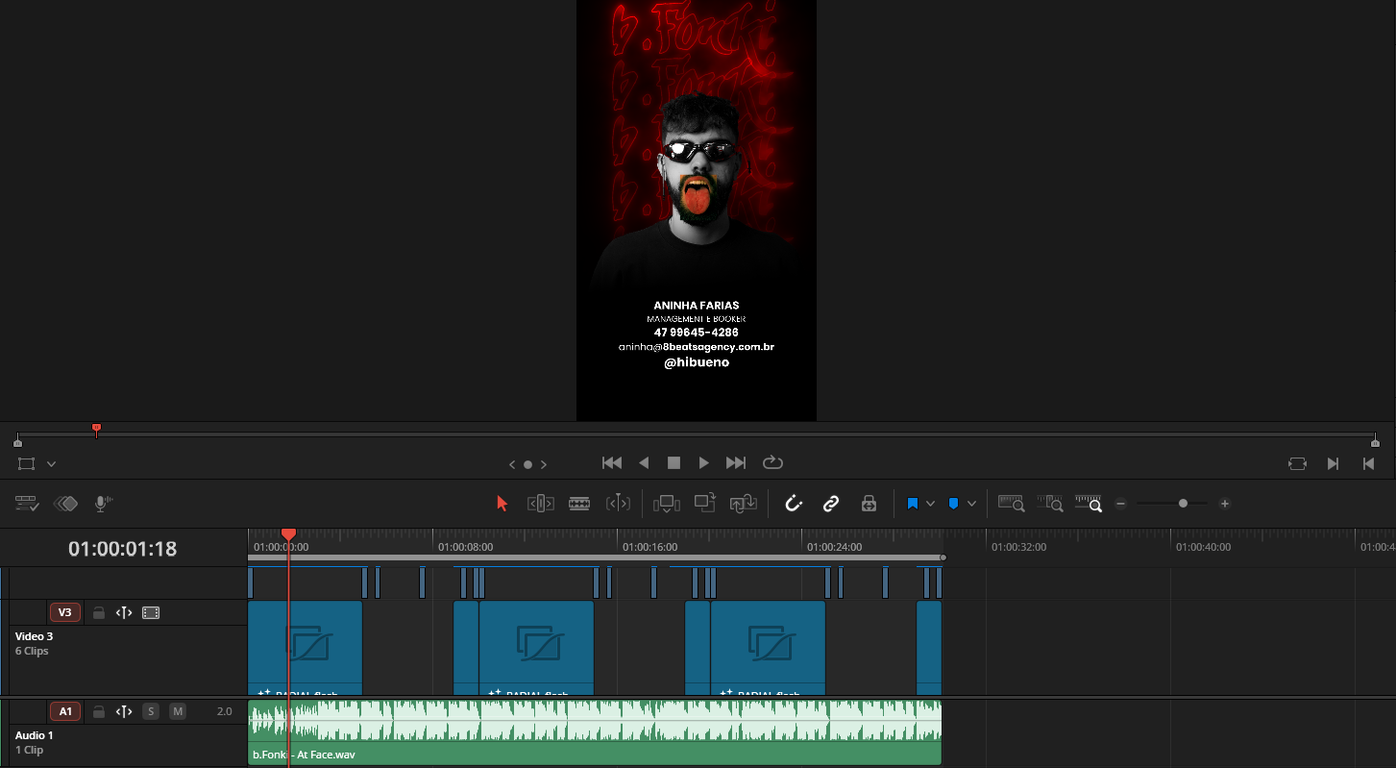
Task: Click previous clip arrow in jog control
Action: [x=512, y=464]
